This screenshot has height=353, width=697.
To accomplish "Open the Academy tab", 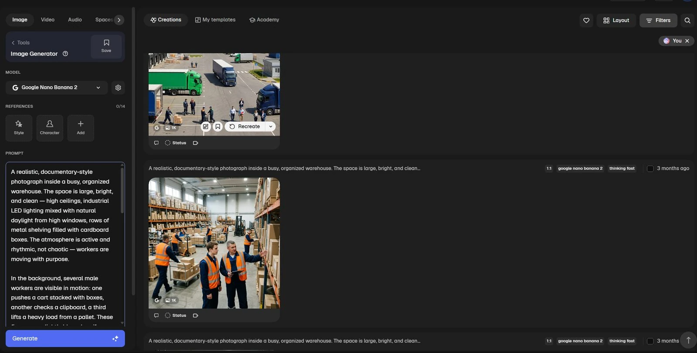I will [x=264, y=20].
